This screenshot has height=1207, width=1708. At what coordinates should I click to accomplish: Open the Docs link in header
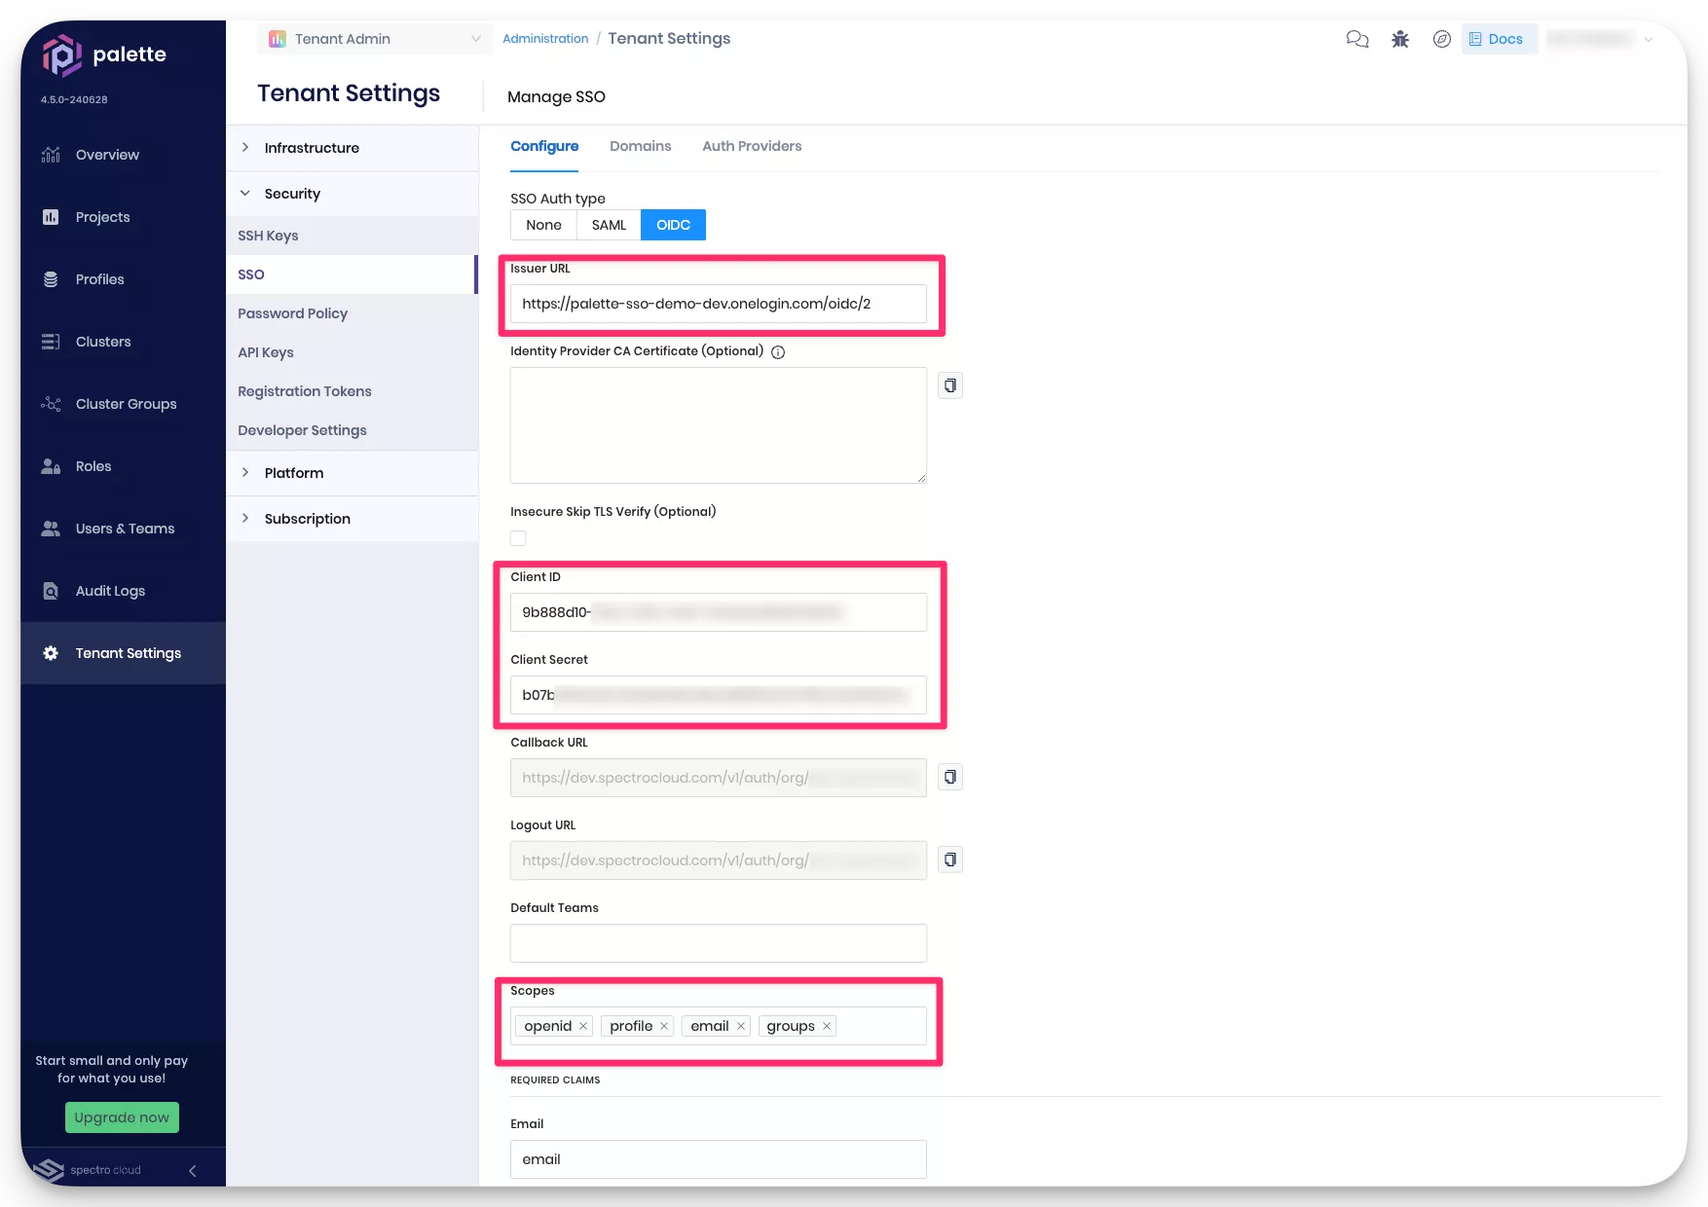tap(1497, 39)
